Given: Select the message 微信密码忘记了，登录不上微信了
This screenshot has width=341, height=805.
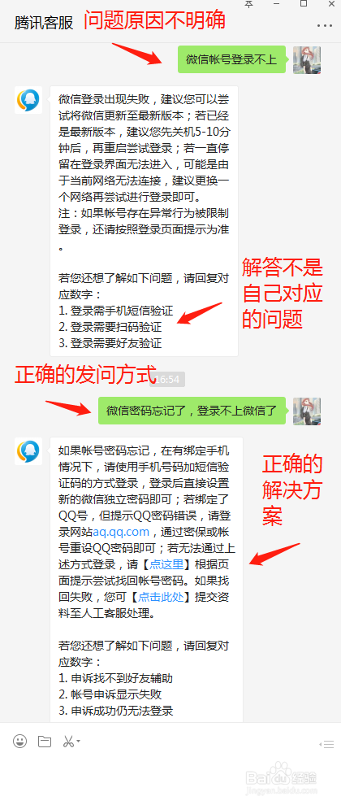Looking at the screenshot, I should [192, 411].
